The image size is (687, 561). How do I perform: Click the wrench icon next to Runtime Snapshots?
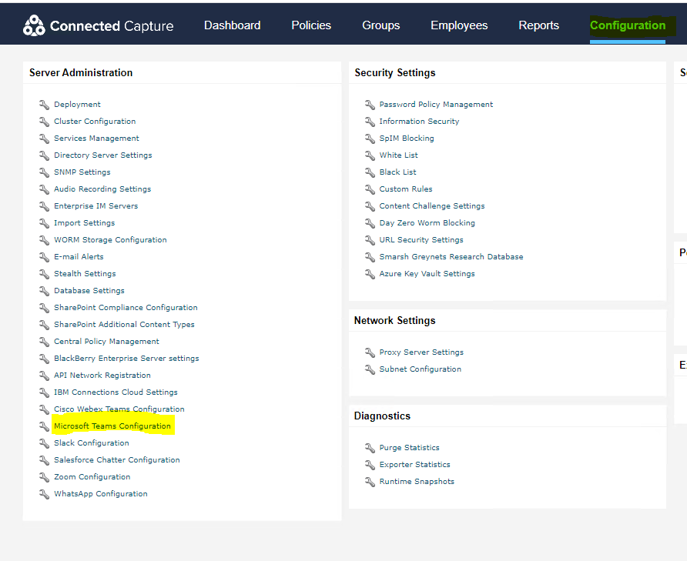coord(370,482)
